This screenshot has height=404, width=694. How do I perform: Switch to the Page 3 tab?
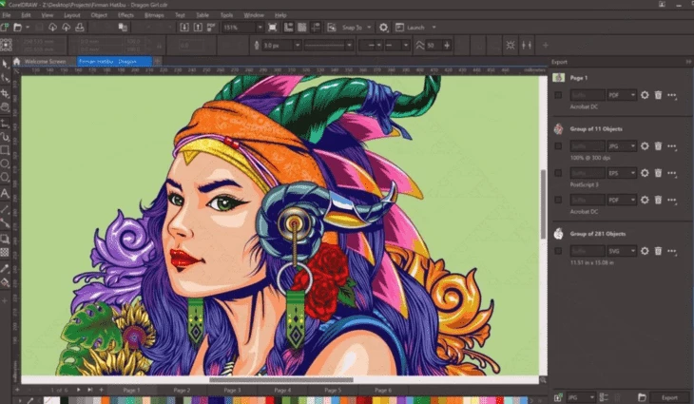pyautogui.click(x=232, y=391)
